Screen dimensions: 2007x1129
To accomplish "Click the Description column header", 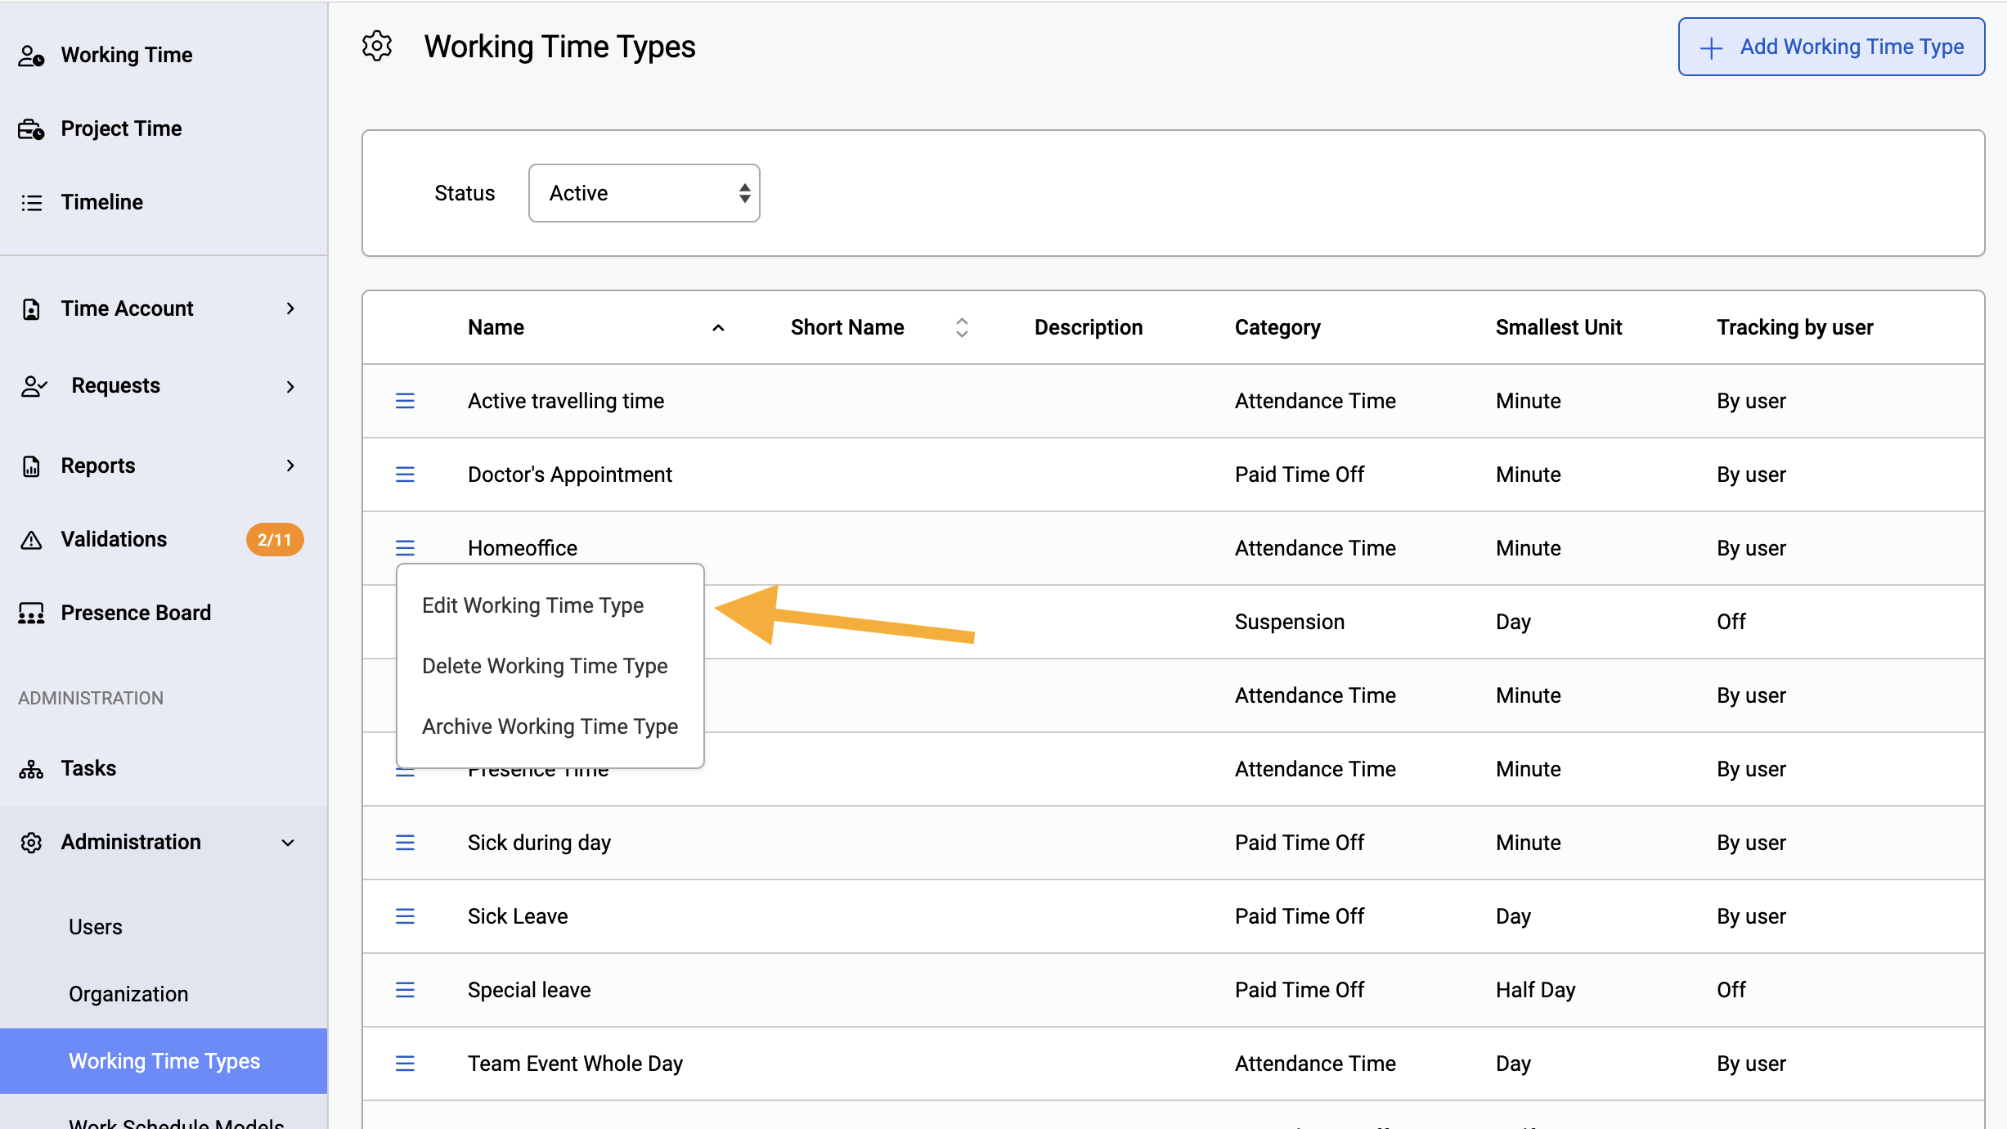I will (x=1089, y=327).
